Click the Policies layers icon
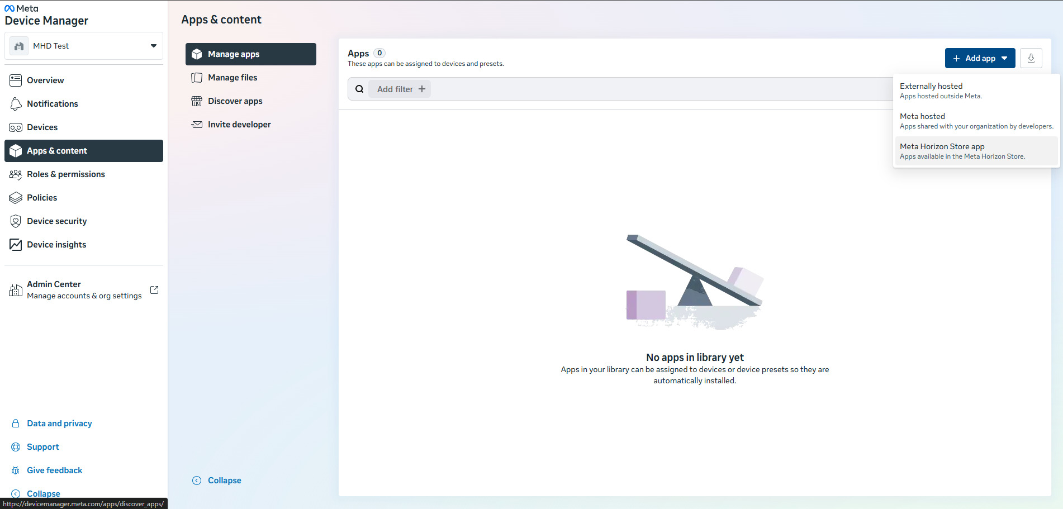This screenshot has width=1063, height=509. (16, 198)
